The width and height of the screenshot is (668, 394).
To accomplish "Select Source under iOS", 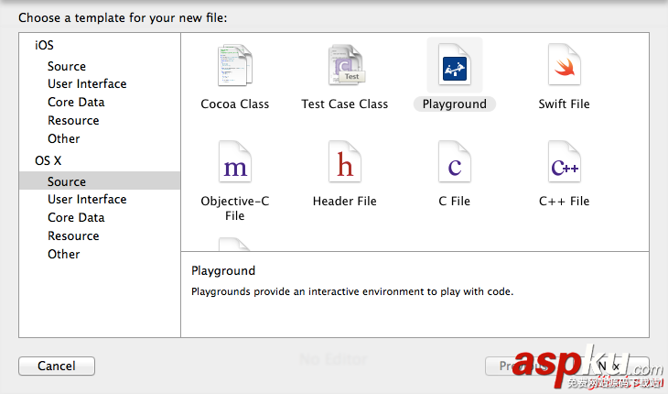I will 67,66.
